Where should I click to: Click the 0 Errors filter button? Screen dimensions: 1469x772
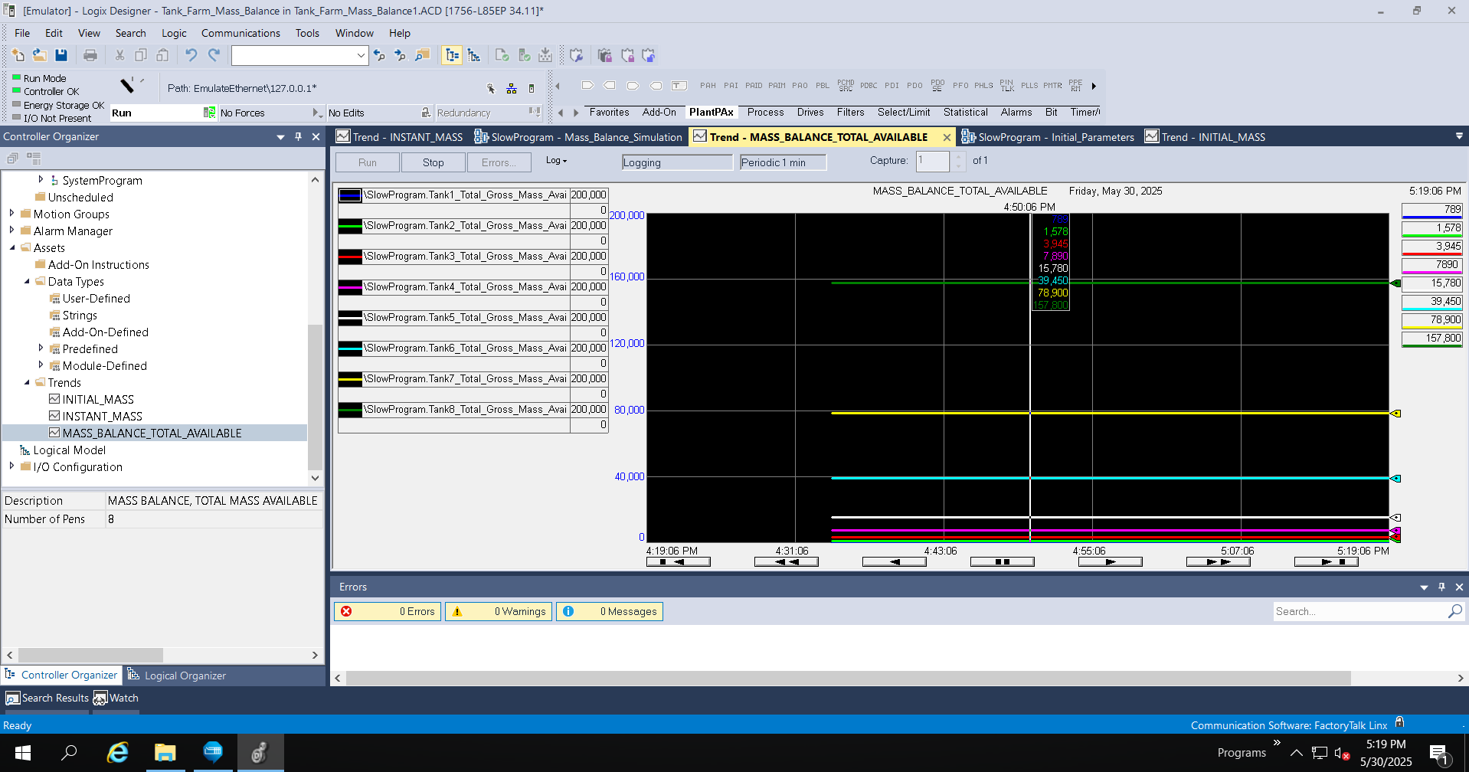(x=388, y=611)
